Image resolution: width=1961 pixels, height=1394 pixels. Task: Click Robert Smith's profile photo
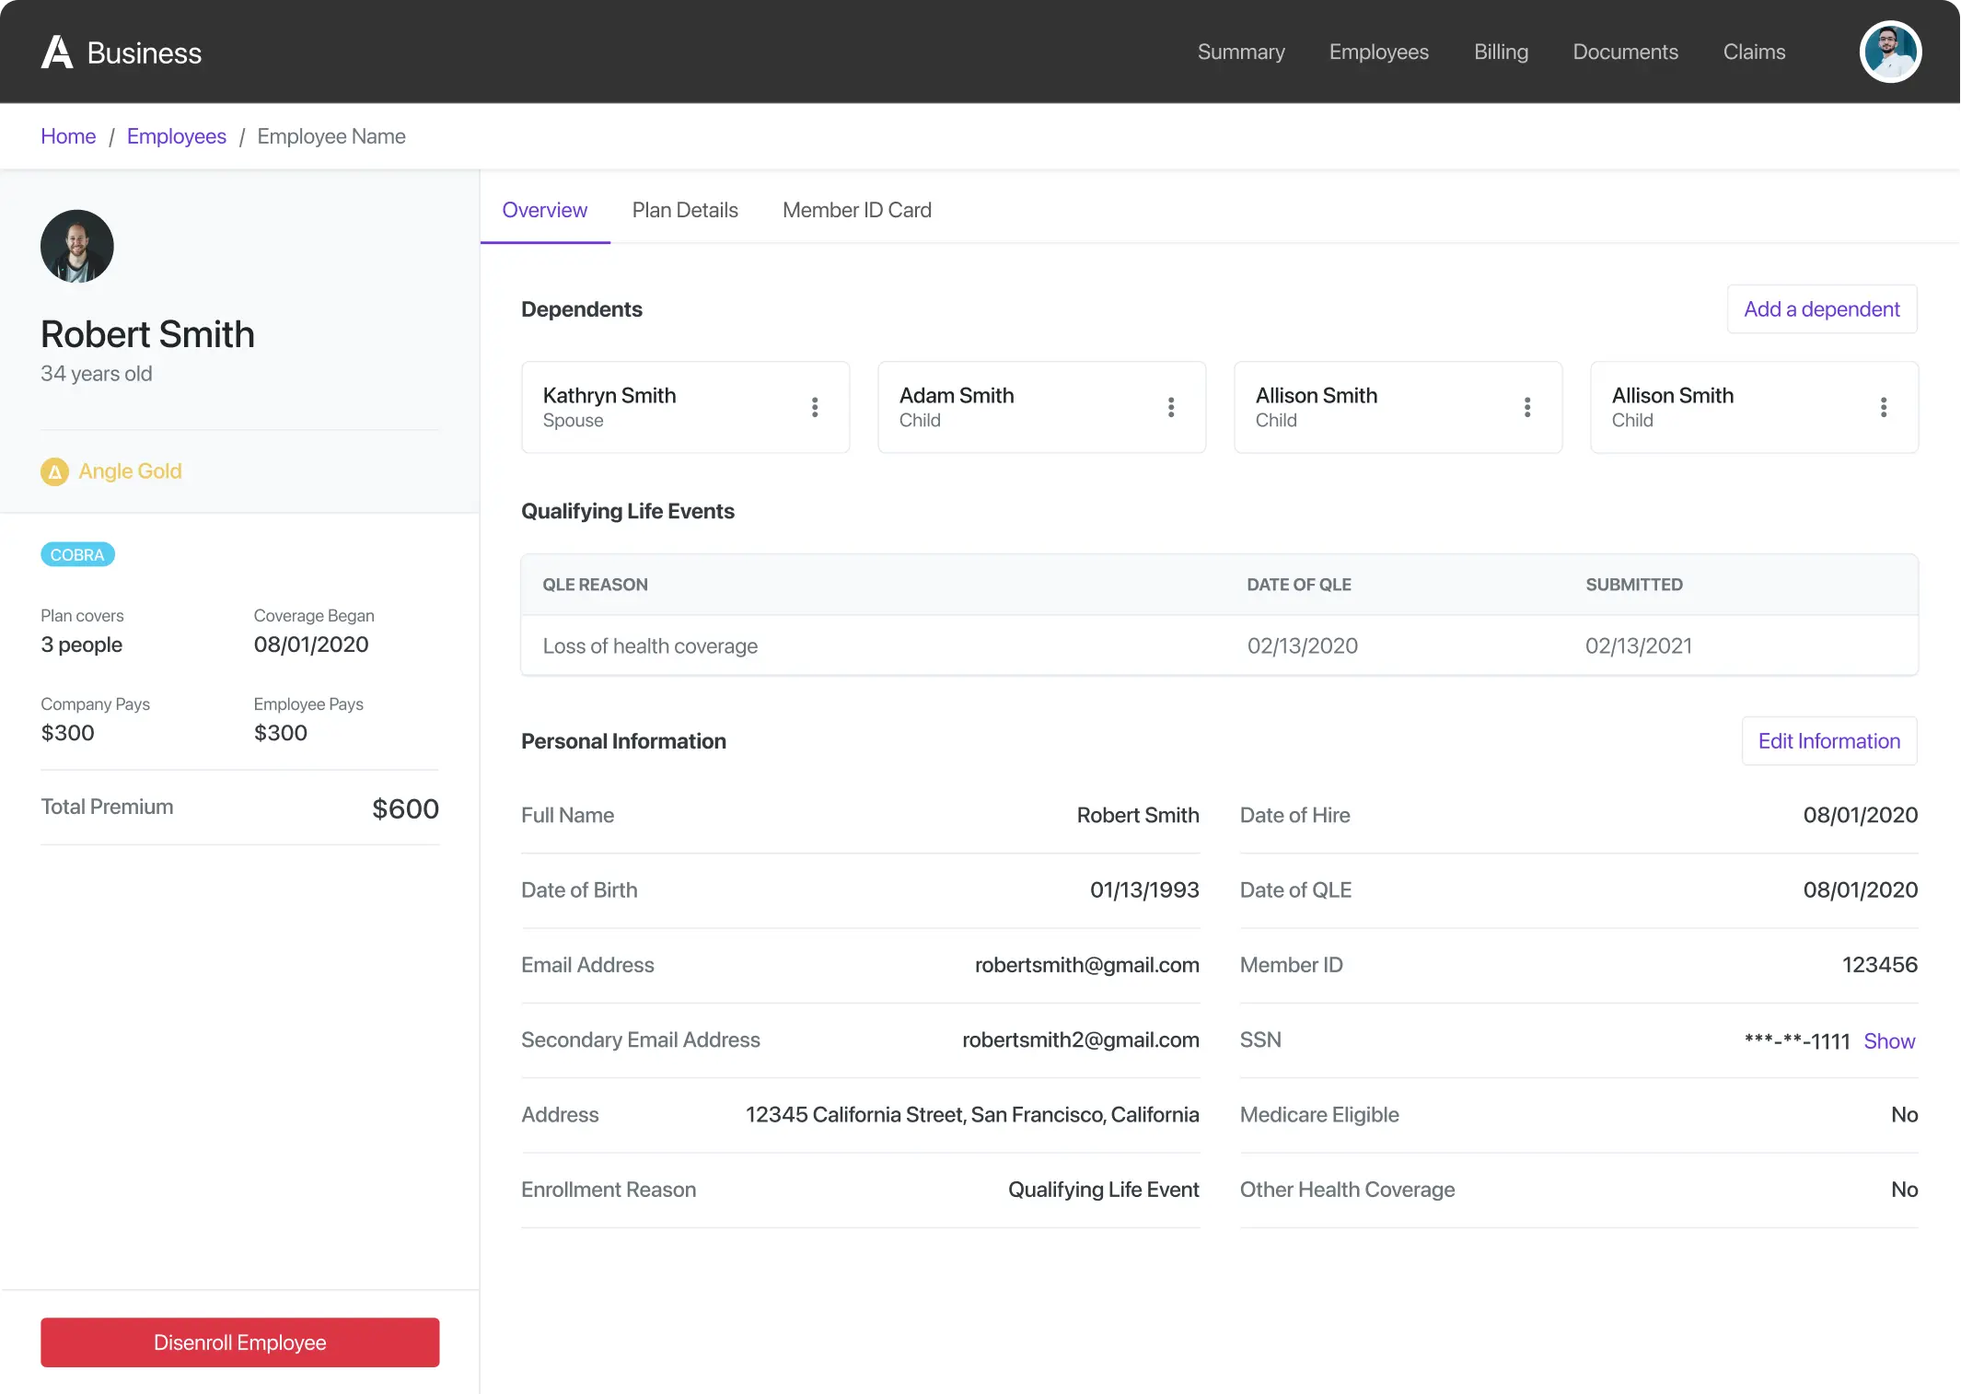click(x=77, y=247)
